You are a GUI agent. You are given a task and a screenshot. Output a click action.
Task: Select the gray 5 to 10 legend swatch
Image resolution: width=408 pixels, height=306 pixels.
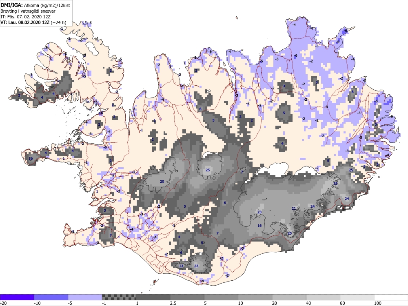click(x=221, y=297)
